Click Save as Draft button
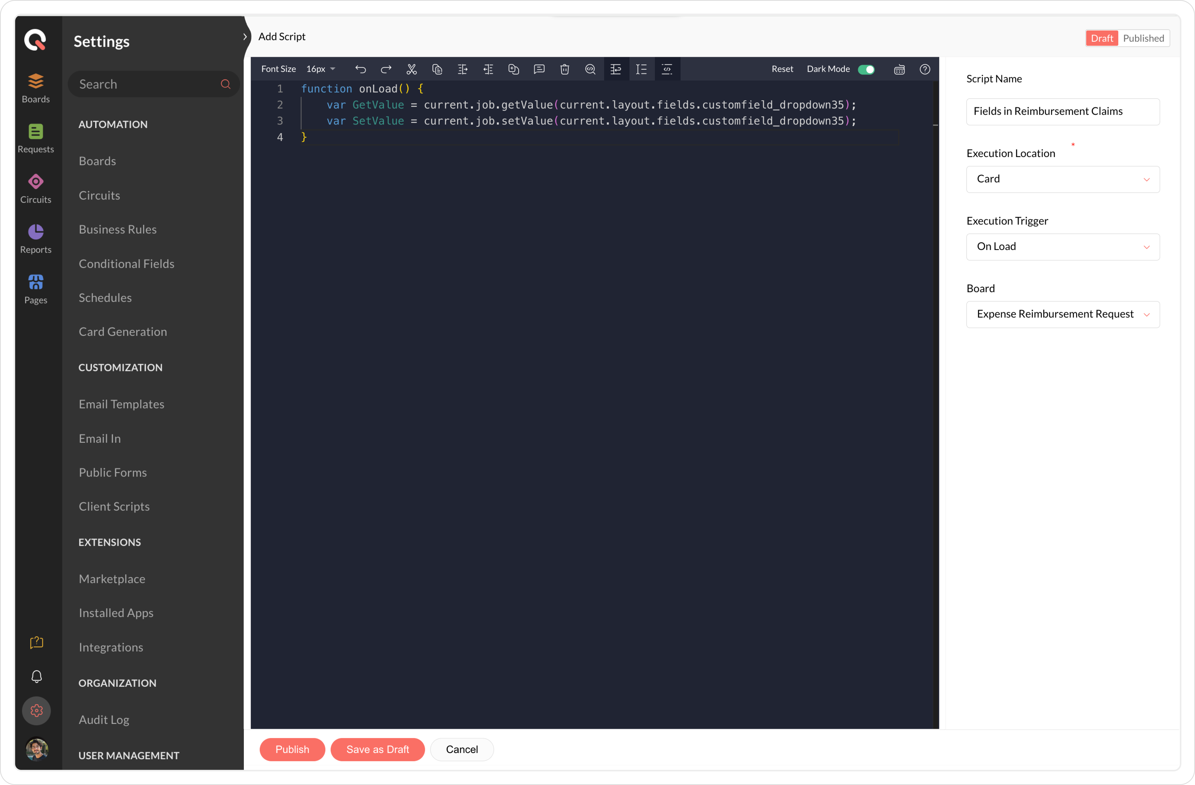The width and height of the screenshot is (1195, 785). point(377,749)
